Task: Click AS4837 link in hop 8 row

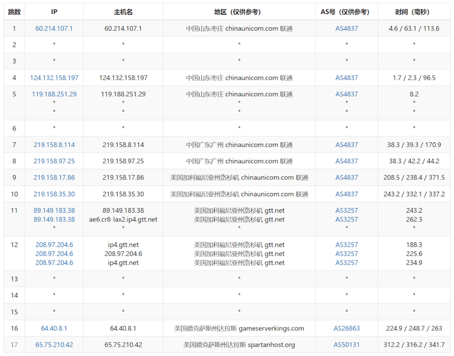Action: pyautogui.click(x=346, y=161)
